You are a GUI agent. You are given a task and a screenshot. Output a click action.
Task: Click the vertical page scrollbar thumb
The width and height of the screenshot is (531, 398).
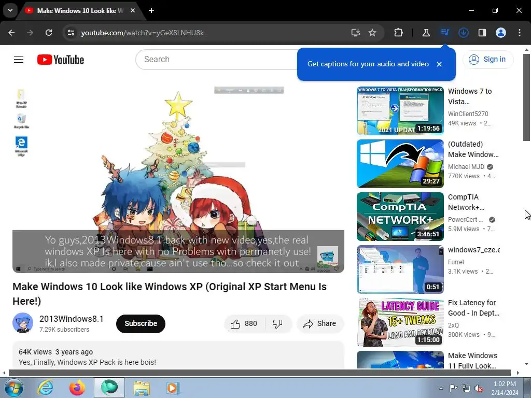526,97
